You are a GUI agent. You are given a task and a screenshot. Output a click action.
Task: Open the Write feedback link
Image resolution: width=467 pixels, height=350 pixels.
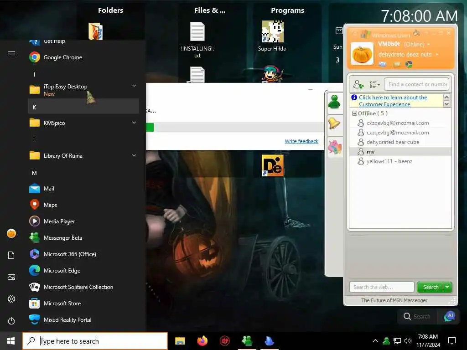tap(301, 141)
